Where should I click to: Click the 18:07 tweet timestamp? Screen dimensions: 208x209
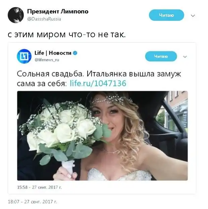[x=33, y=202]
